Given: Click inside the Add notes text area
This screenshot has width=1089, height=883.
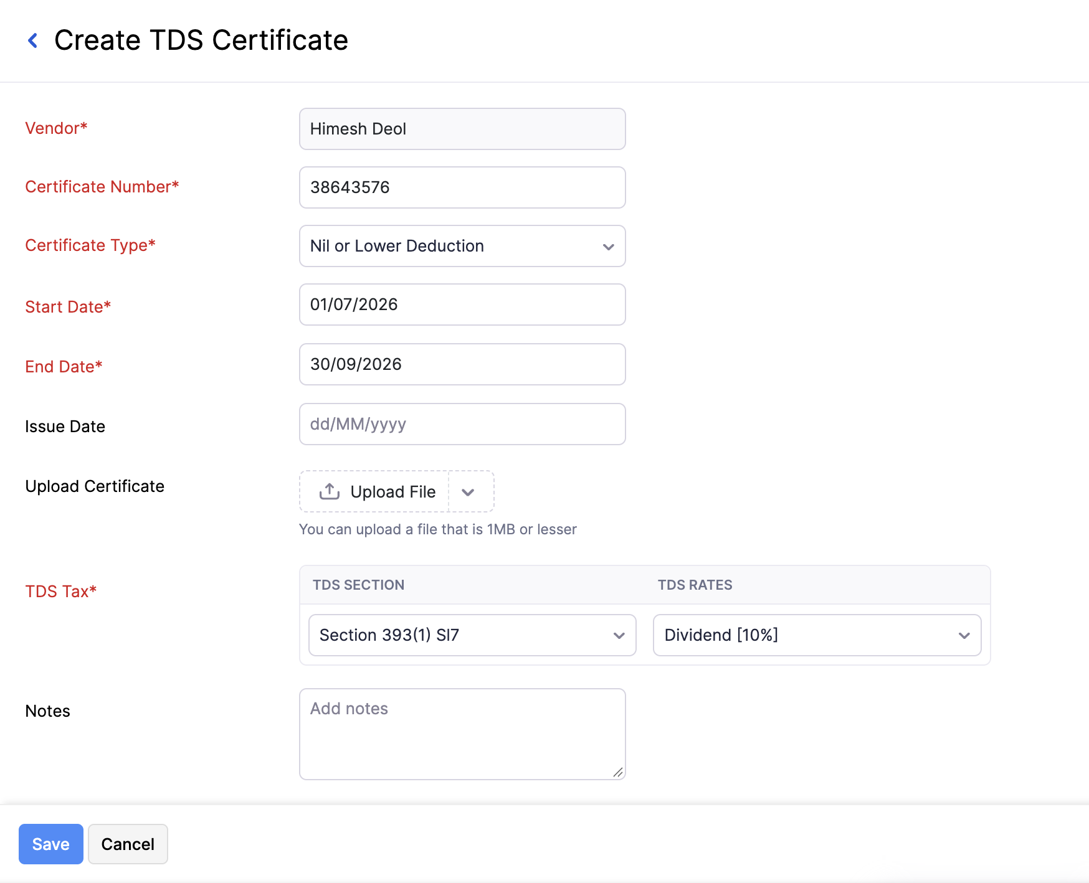Looking at the screenshot, I should [462, 734].
